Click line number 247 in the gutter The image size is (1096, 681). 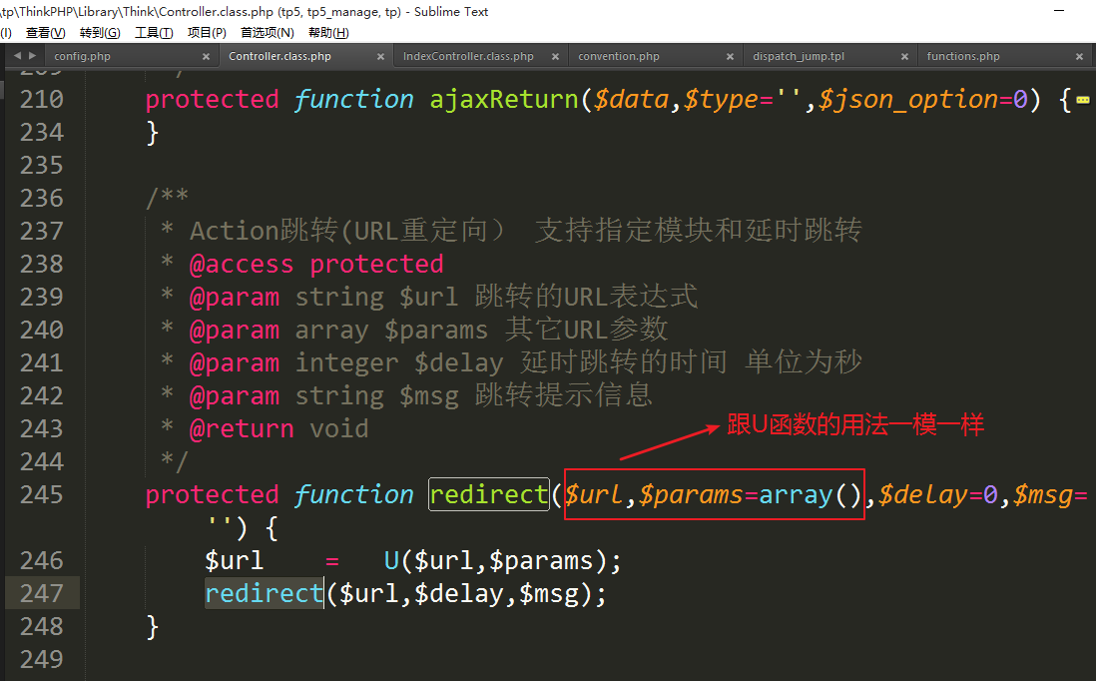point(42,593)
